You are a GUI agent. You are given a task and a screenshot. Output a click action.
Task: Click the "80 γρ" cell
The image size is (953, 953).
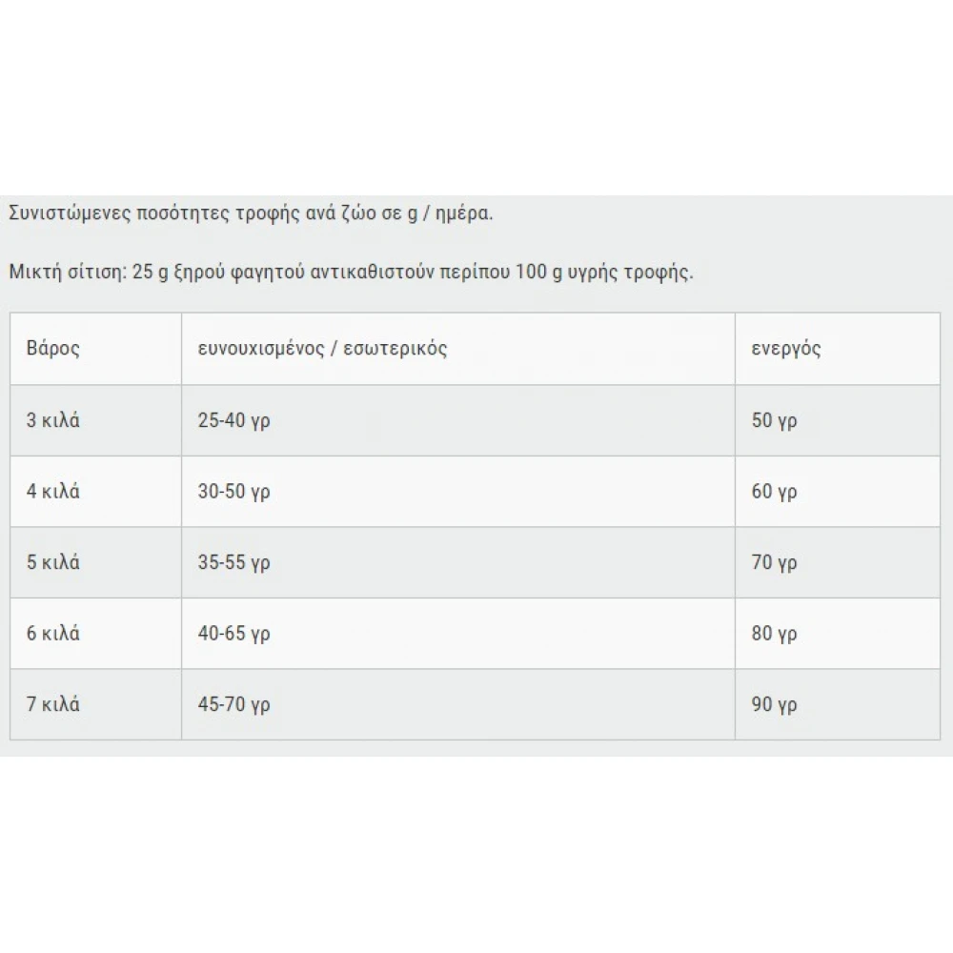point(774,633)
